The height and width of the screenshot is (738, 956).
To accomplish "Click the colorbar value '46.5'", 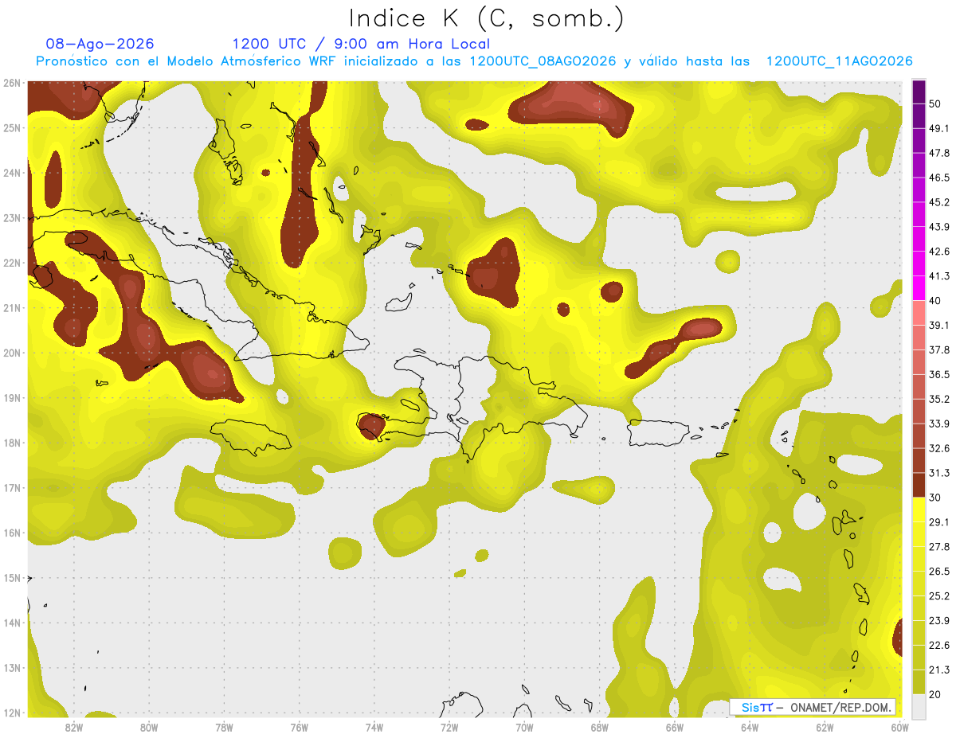I will click(940, 178).
